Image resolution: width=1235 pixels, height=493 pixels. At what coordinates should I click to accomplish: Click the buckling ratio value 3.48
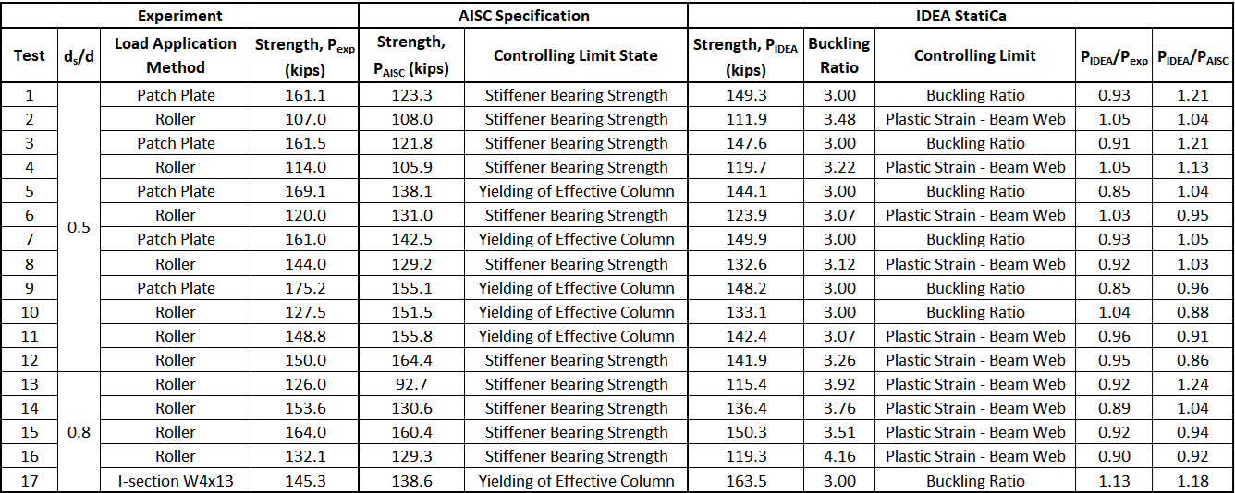coord(839,119)
